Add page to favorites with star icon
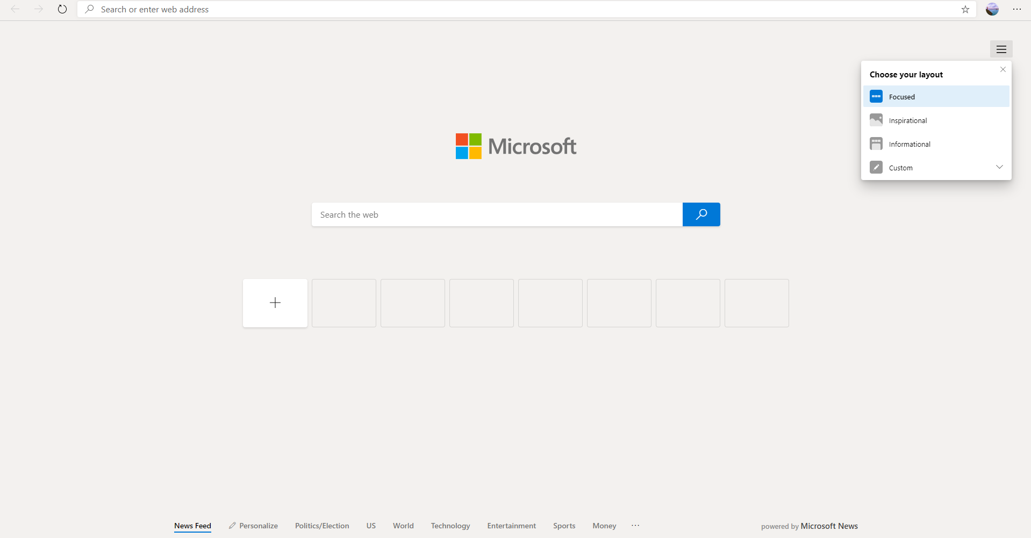Screen dimensions: 1031x538 tap(965, 9)
